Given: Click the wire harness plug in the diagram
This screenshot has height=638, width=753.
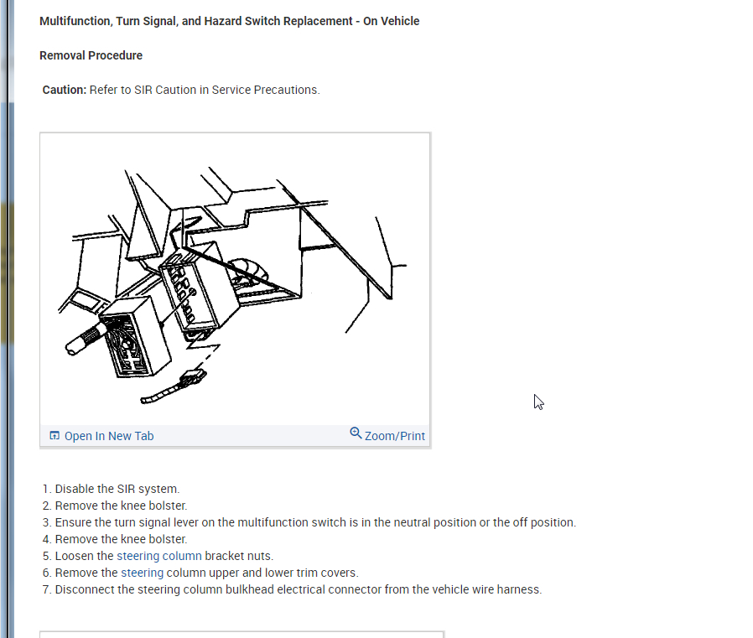Looking at the screenshot, I should [x=193, y=378].
